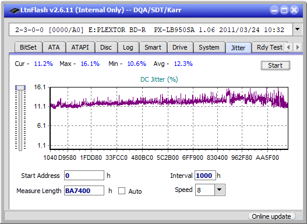The width and height of the screenshot is (307, 224).
Task: Open the Disc tab
Action: [106, 47]
